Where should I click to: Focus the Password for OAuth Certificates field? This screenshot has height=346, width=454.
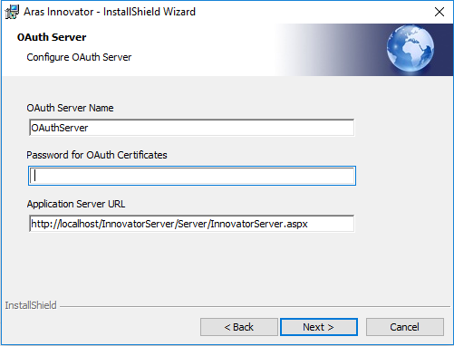pos(192,176)
